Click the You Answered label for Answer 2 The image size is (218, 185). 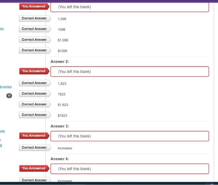(x=34, y=71)
